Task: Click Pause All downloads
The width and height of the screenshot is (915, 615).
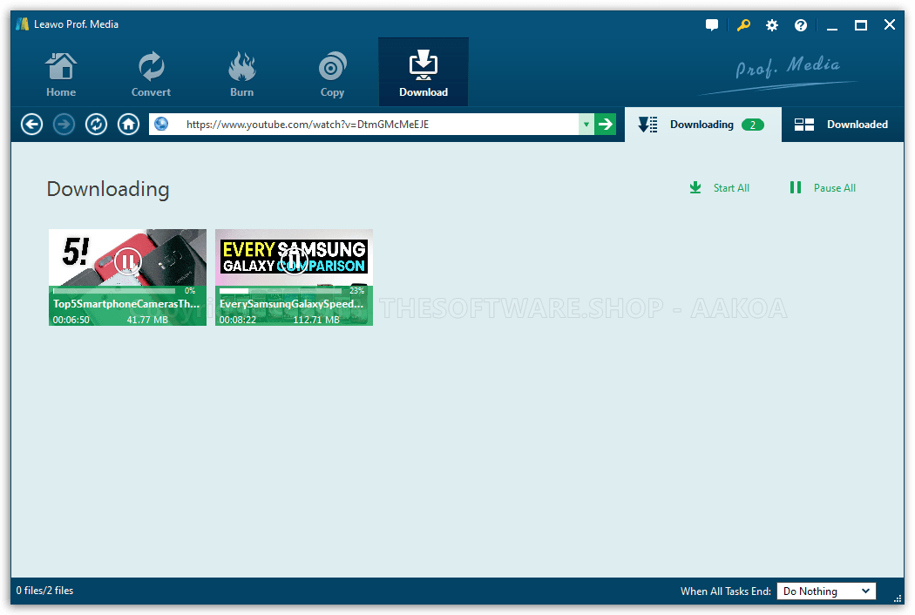Action: click(823, 188)
